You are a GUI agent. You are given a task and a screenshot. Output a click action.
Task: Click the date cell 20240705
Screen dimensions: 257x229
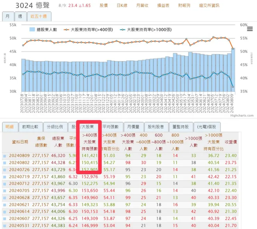[19, 191]
